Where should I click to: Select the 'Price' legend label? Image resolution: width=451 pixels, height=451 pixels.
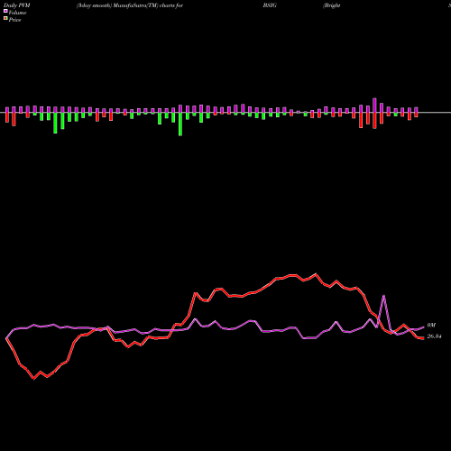(14, 20)
